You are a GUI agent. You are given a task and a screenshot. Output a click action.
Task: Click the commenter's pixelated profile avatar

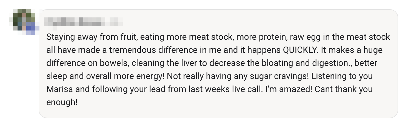24,22
